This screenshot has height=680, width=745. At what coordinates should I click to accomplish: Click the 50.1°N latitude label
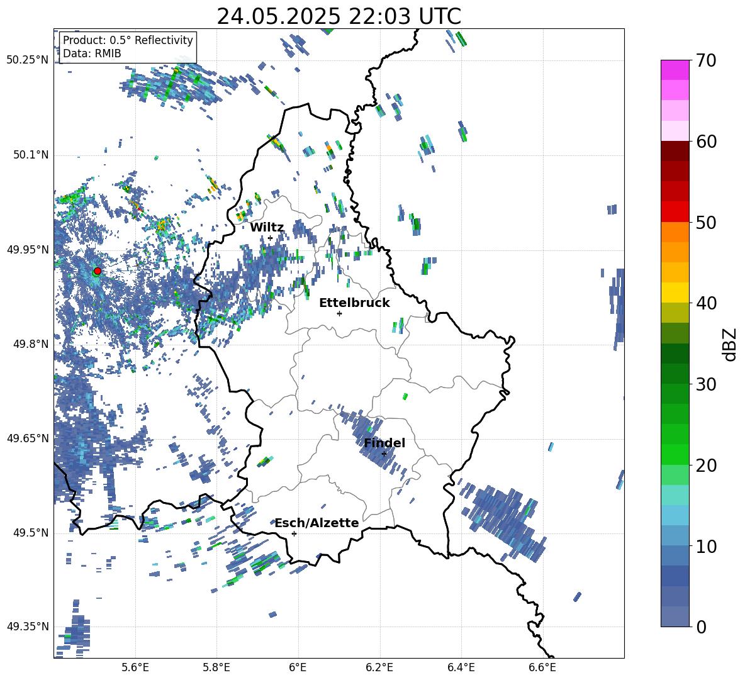tap(31, 155)
